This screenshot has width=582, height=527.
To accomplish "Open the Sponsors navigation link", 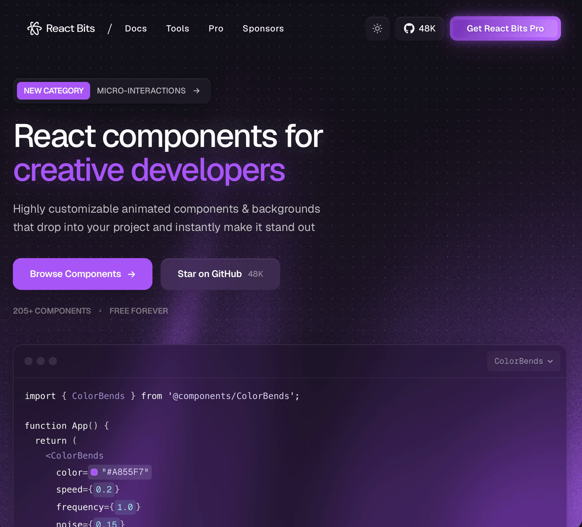I will (263, 28).
